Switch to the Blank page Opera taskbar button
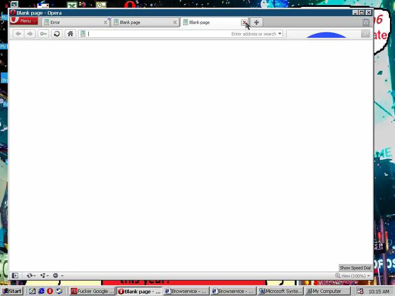Viewport: 395px width, 296px height. pyautogui.click(x=139, y=291)
